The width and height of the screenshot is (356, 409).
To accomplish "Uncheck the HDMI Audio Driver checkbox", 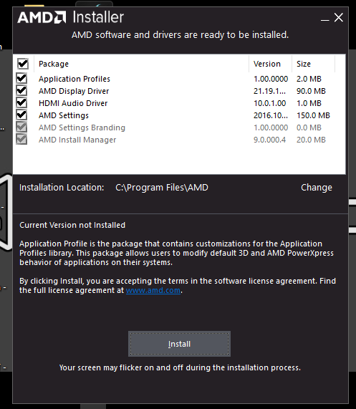I will (21, 102).
